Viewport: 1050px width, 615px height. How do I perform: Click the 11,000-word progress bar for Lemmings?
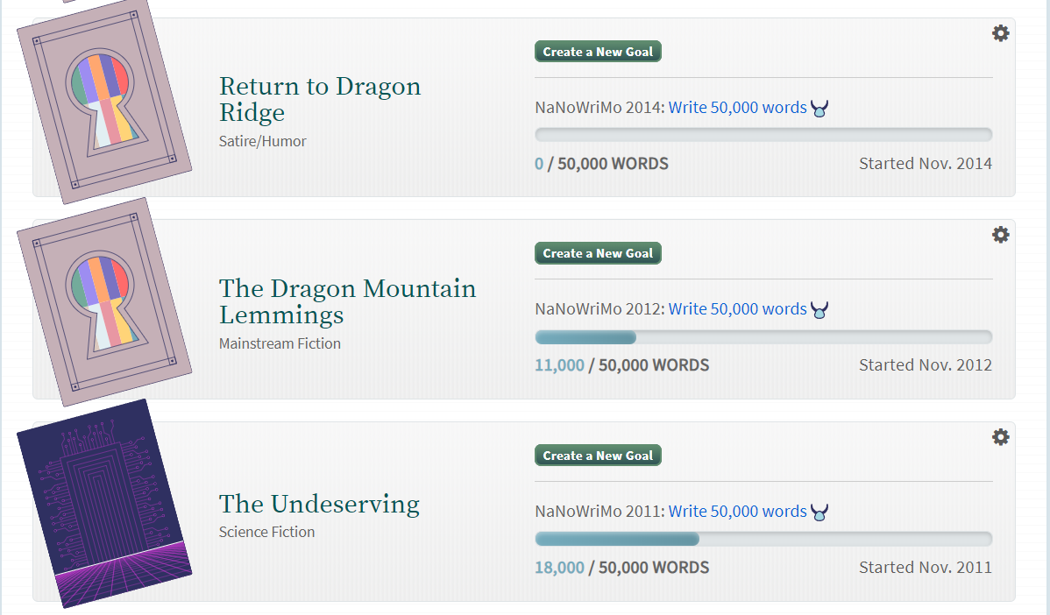coord(763,337)
